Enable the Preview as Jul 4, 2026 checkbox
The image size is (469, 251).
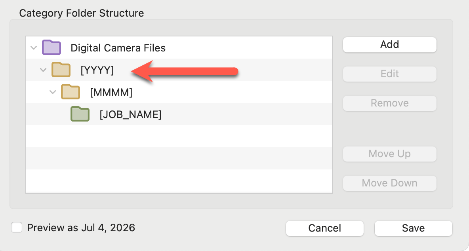coord(17,228)
